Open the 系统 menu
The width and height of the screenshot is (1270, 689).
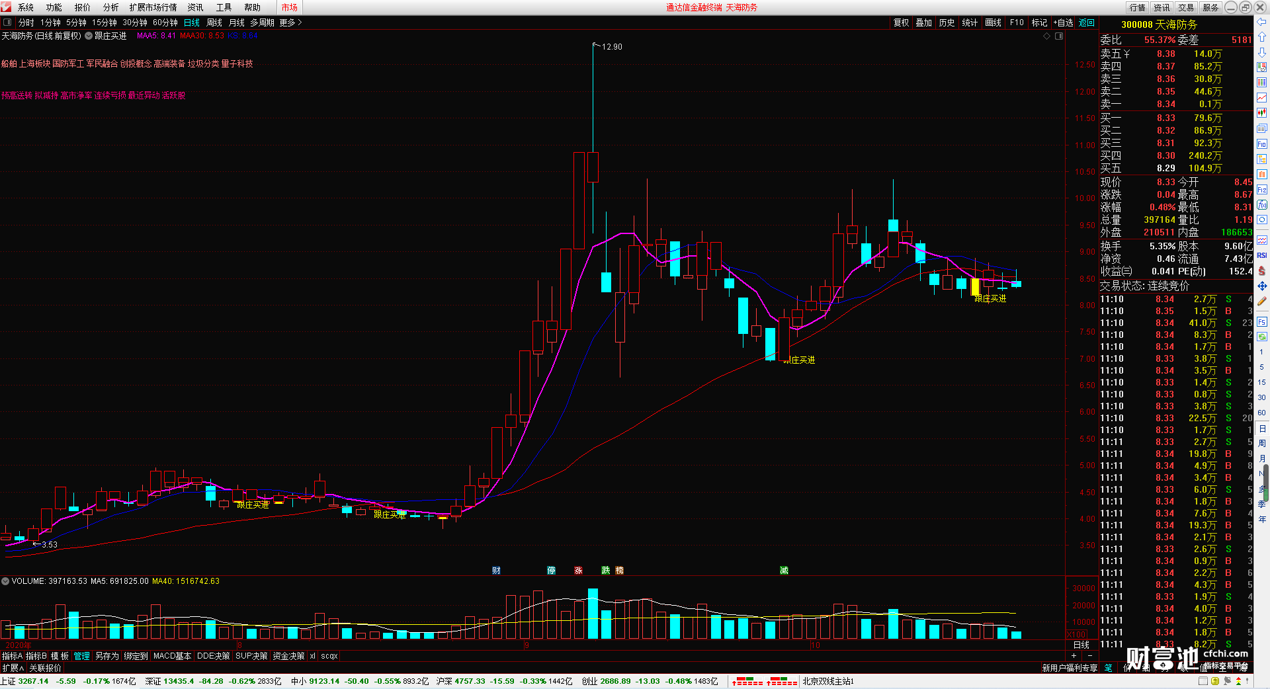pos(26,7)
